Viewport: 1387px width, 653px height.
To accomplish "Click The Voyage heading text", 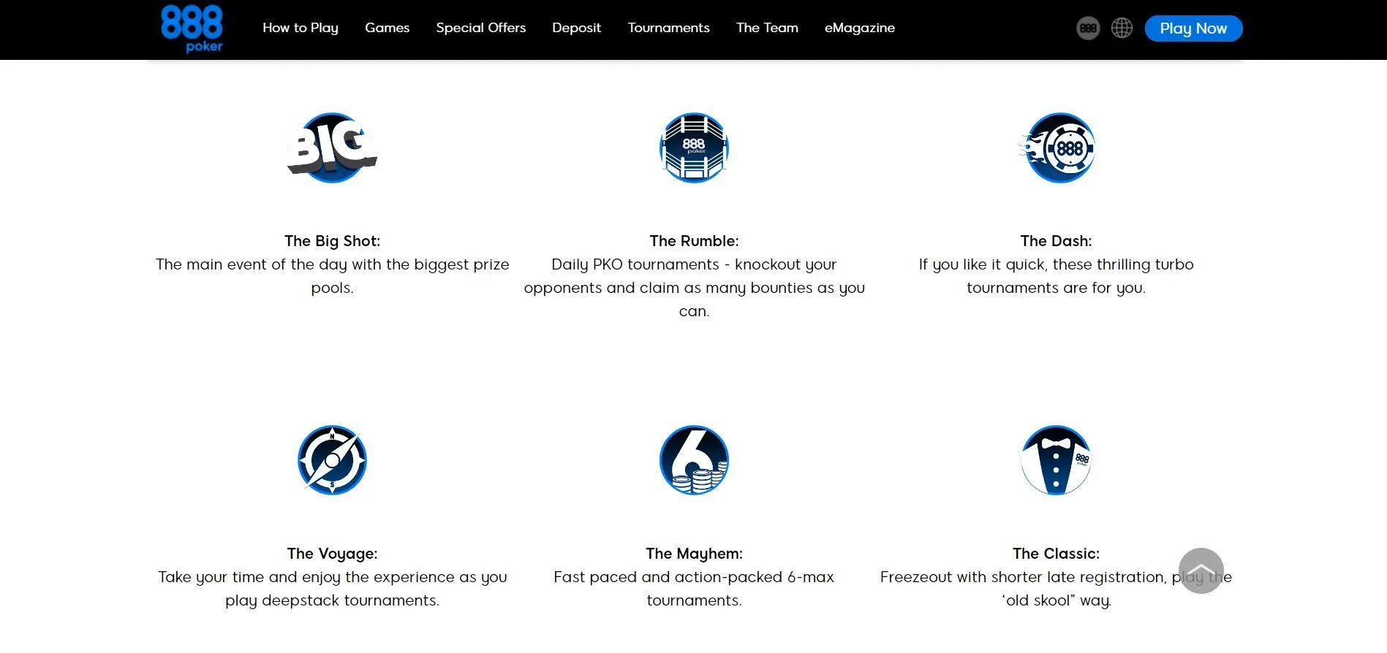I will pos(332,554).
